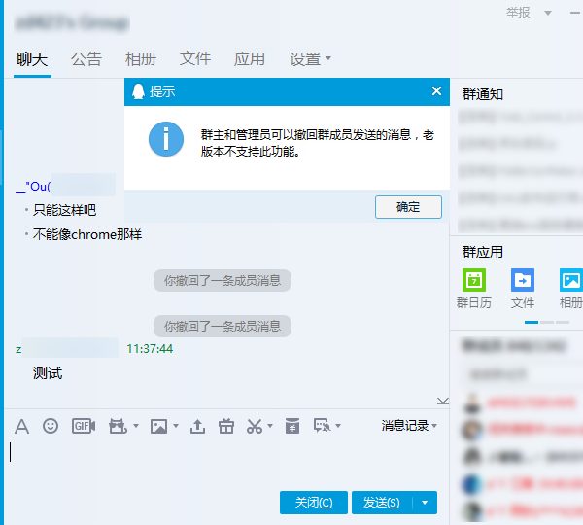Open the 相册 app in group apps
Screen dimensions: 583x525
pos(571,288)
